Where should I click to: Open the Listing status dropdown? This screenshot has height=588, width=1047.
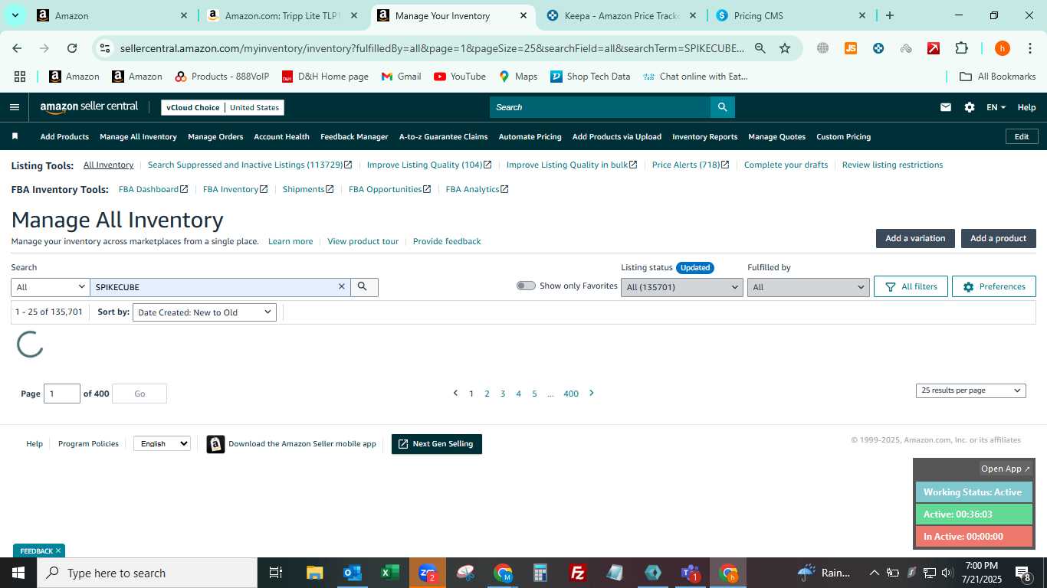[682, 287]
